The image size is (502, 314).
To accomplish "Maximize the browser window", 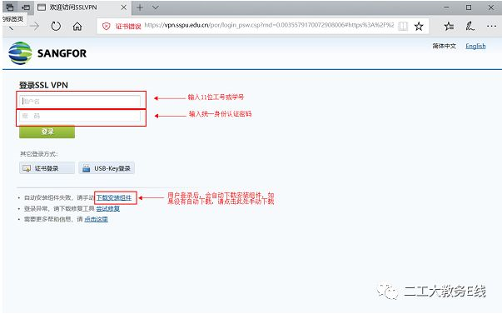I will point(469,7).
